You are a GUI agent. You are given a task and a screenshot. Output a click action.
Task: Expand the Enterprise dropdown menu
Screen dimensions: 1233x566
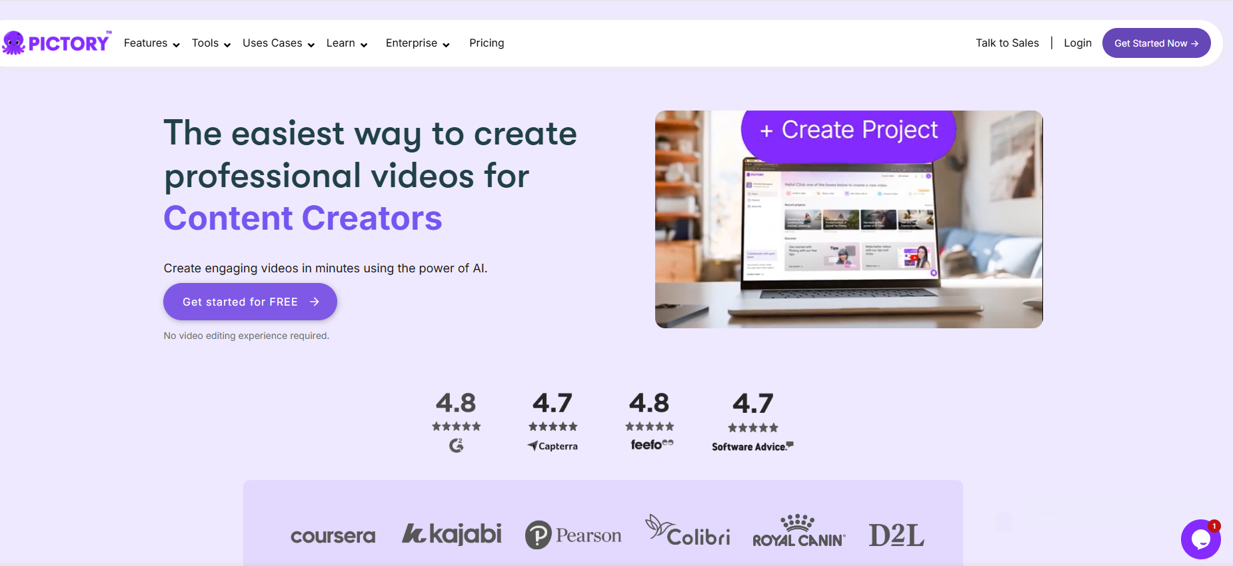[x=418, y=43]
